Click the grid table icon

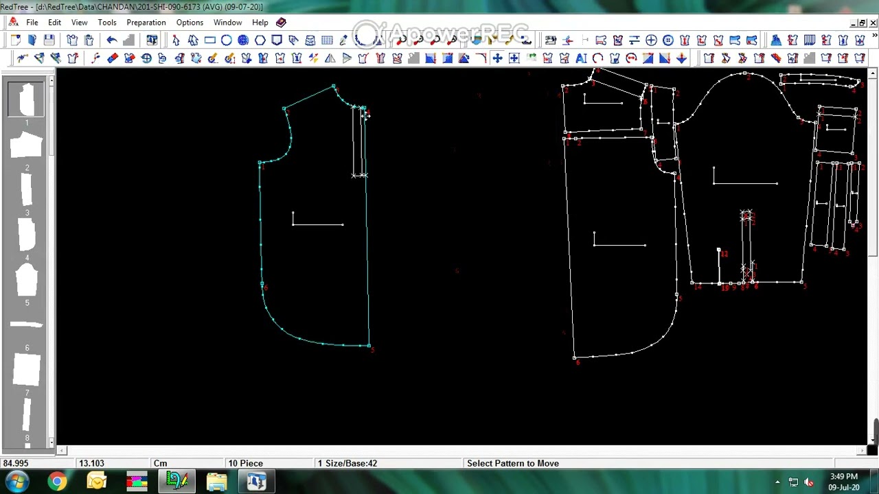[x=327, y=40]
